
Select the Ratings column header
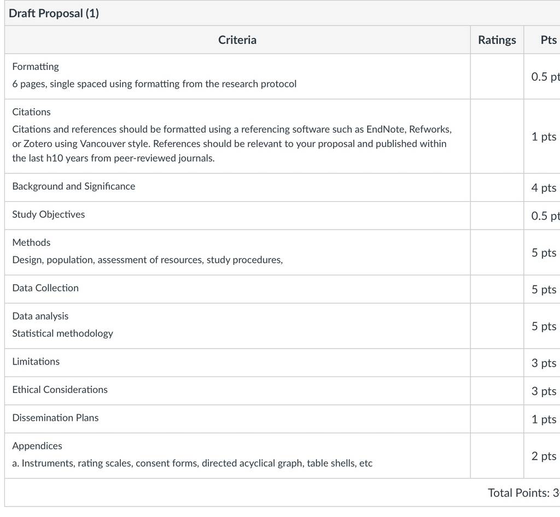(497, 39)
